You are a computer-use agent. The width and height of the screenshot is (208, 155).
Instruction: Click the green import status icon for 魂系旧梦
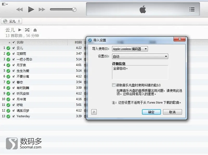pyautogui.click(x=8, y=111)
